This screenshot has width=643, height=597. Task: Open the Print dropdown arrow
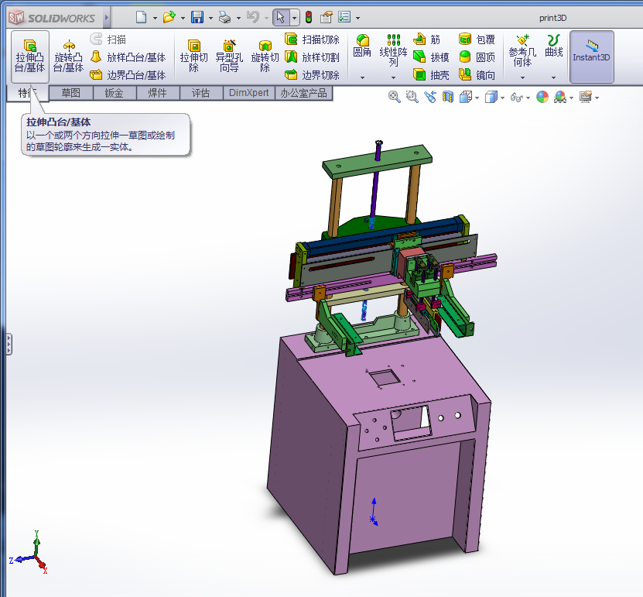pyautogui.click(x=238, y=18)
